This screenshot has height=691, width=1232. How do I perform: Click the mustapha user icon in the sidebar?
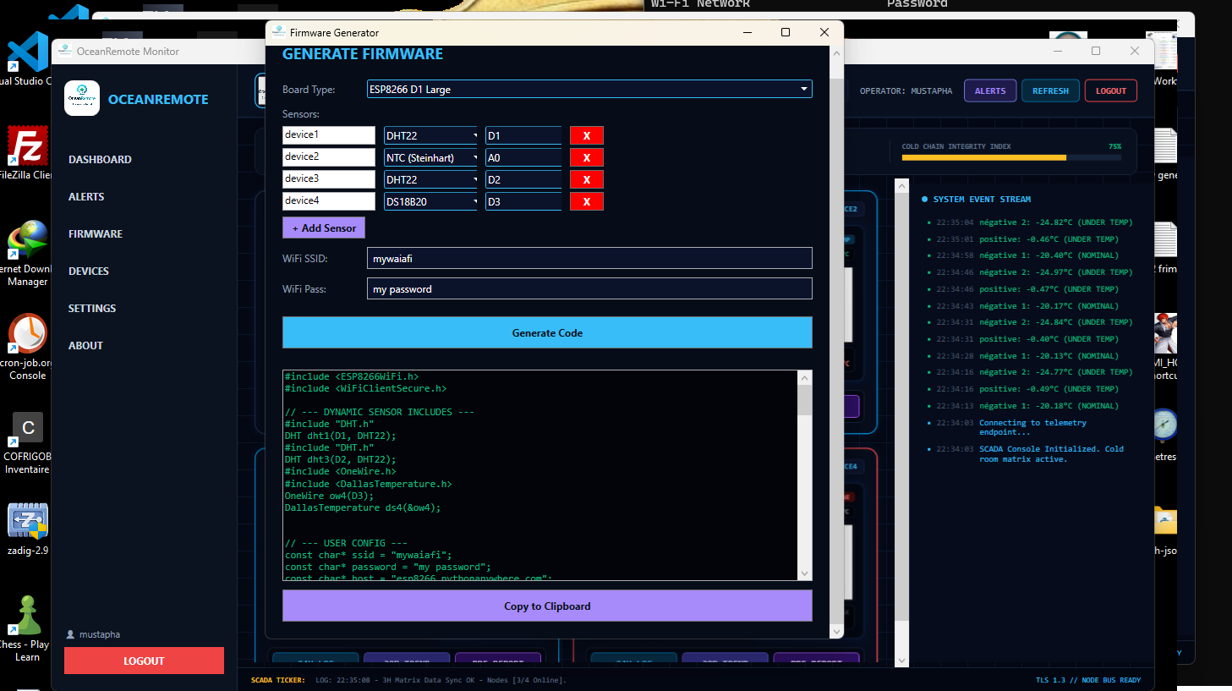pyautogui.click(x=71, y=634)
